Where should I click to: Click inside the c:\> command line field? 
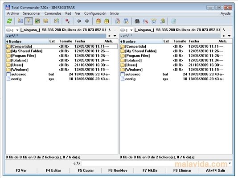(x=155, y=163)
